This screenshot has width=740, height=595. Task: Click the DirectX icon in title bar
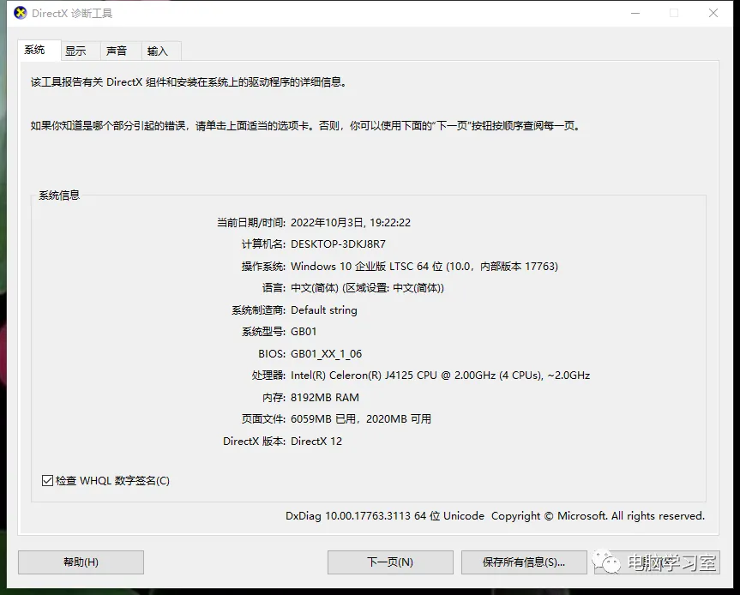click(x=21, y=13)
